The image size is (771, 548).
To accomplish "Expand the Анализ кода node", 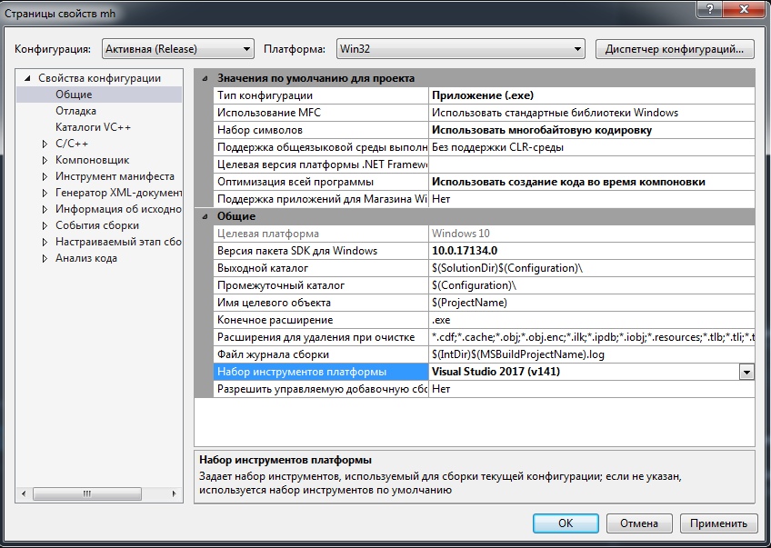I will pos(45,258).
